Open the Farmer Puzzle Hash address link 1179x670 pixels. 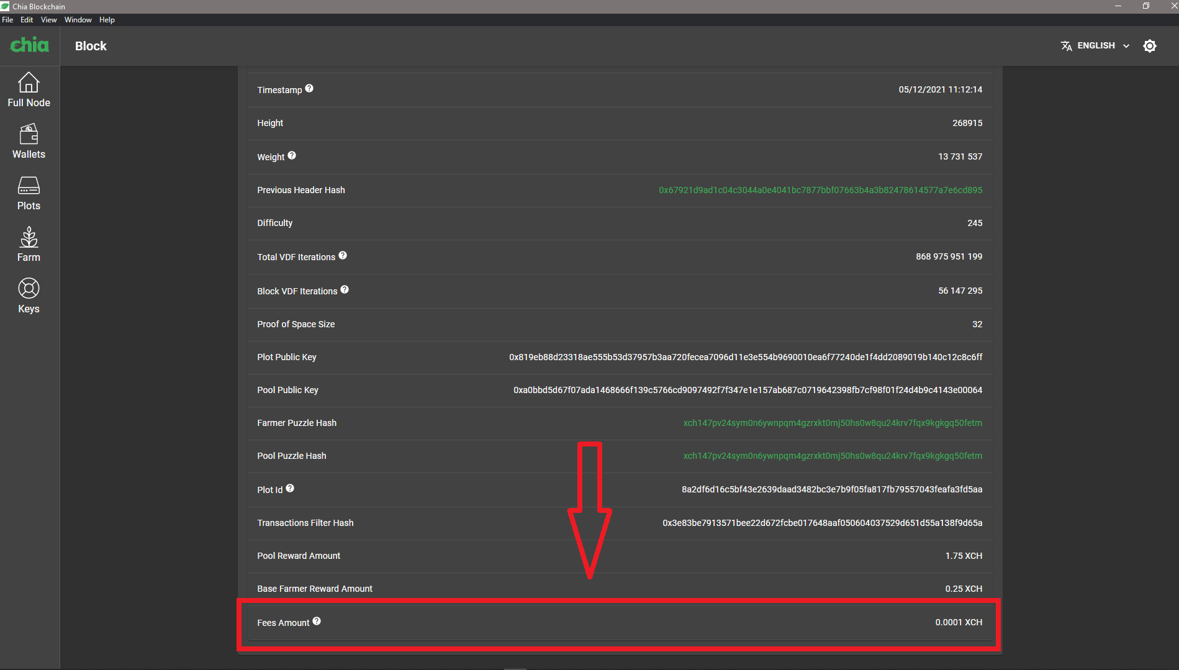(x=833, y=423)
